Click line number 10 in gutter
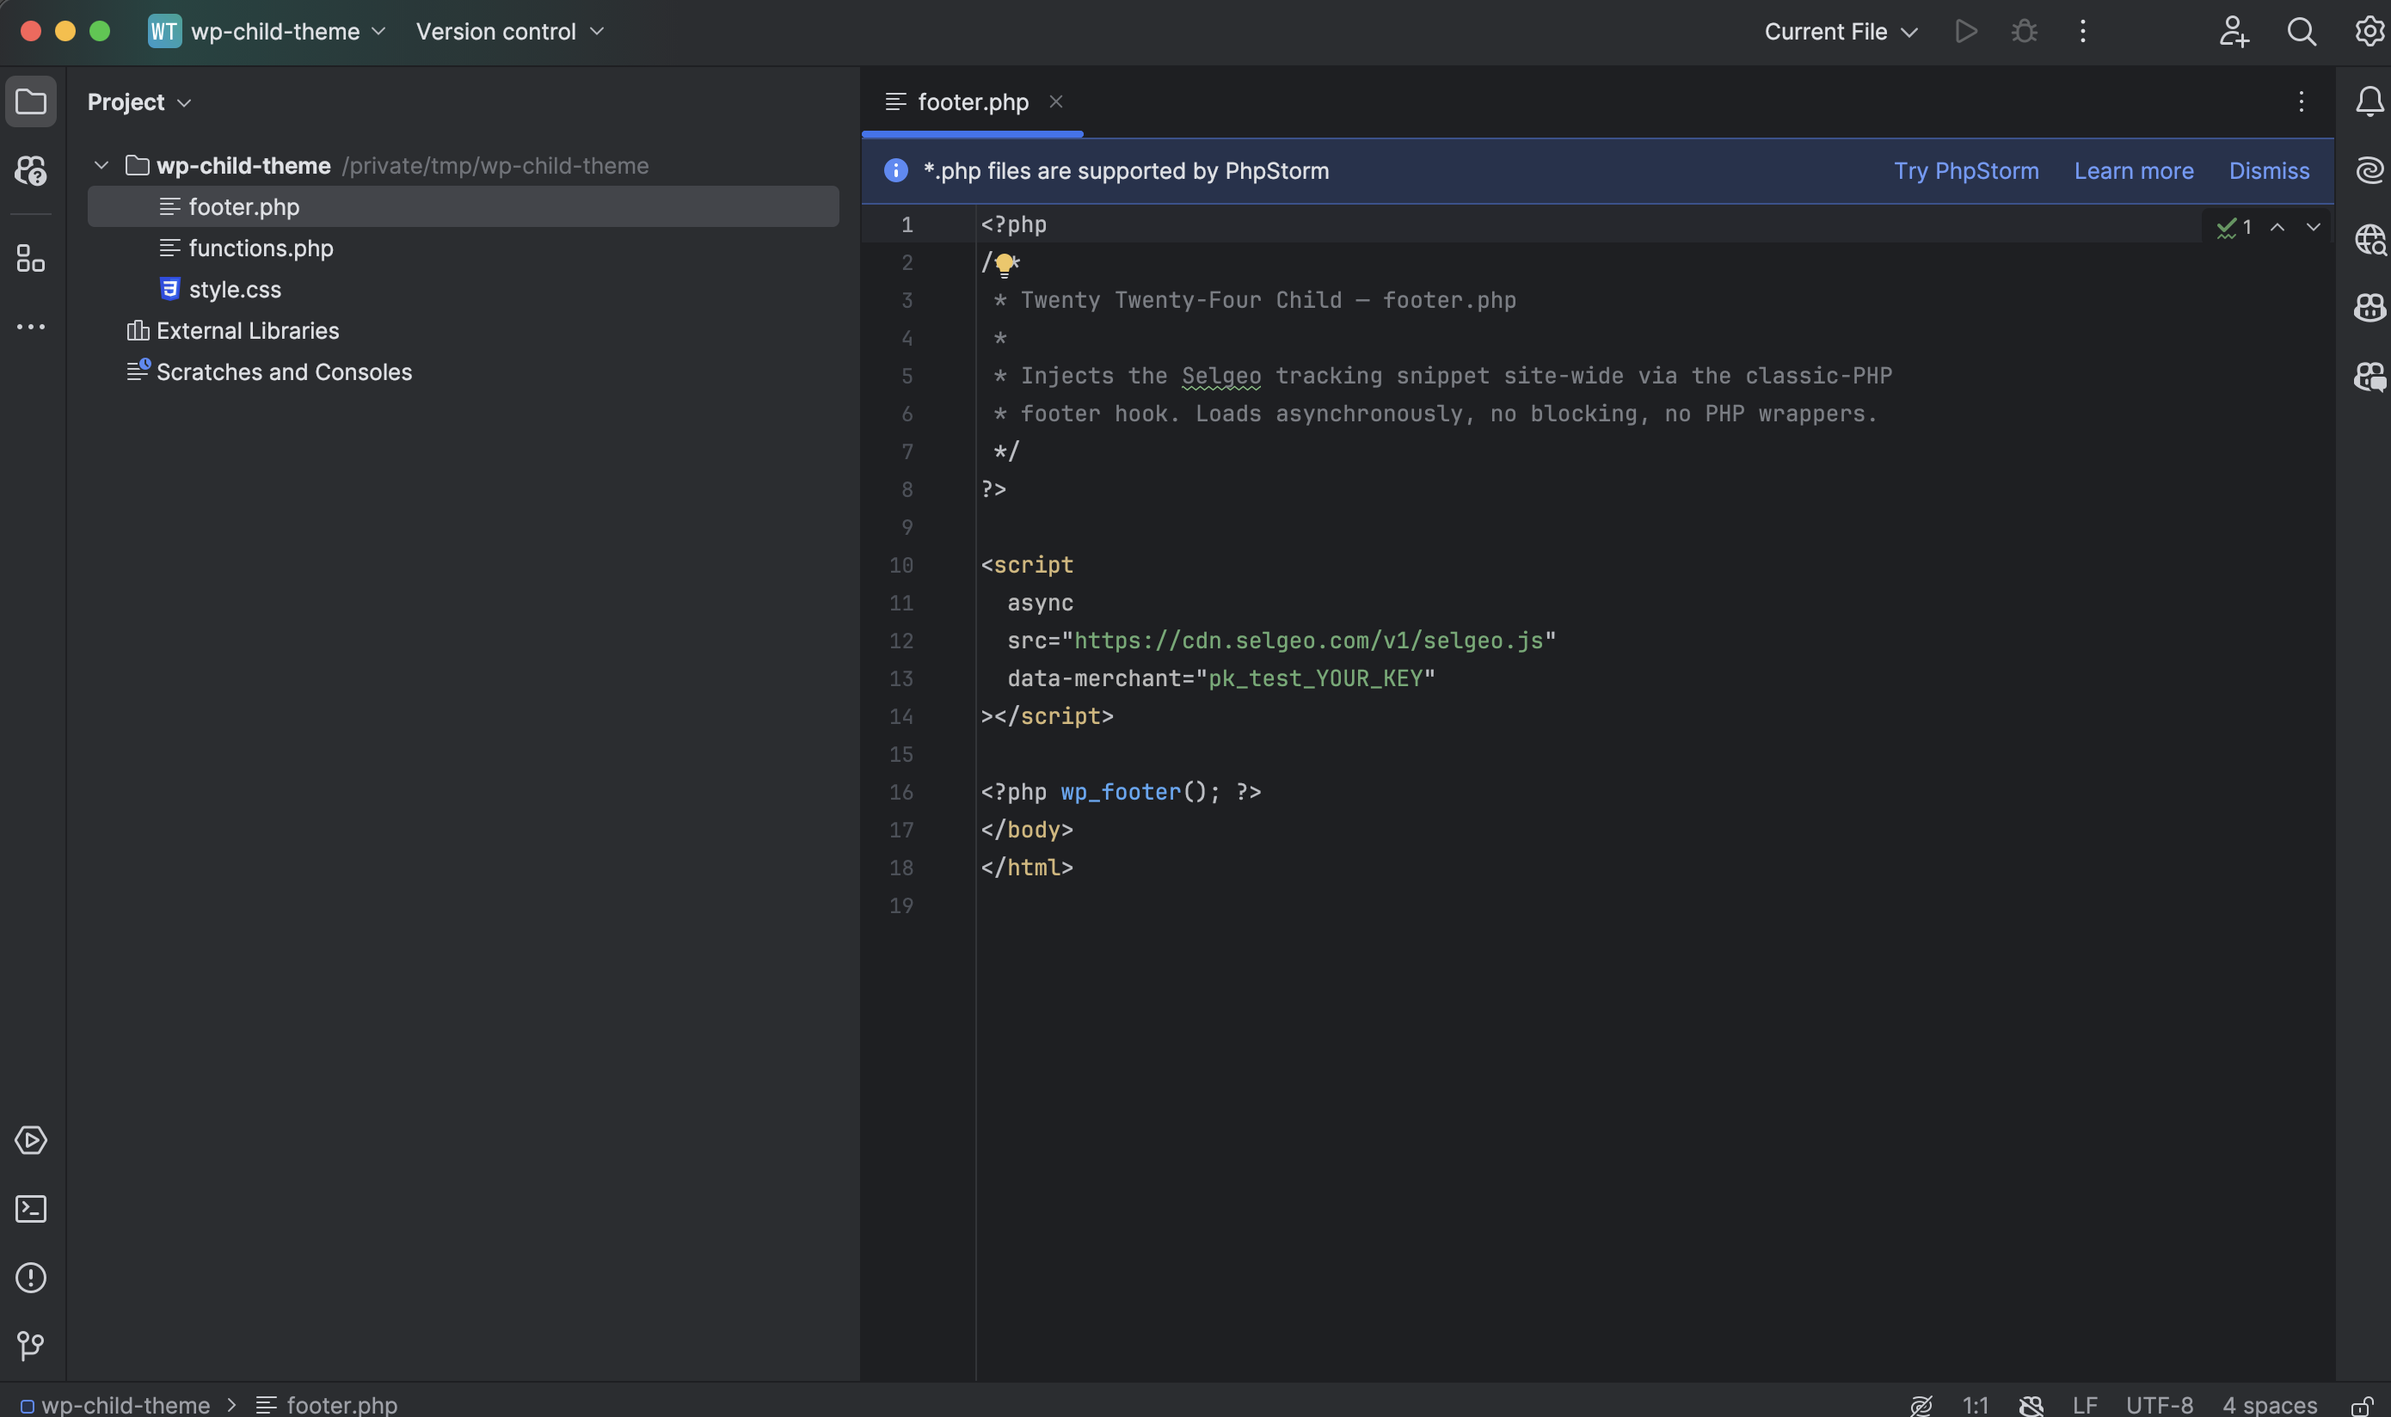The width and height of the screenshot is (2391, 1417). (900, 565)
